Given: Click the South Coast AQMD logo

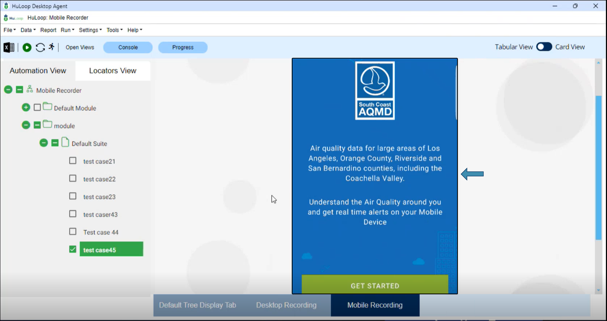Looking at the screenshot, I should coord(375,90).
